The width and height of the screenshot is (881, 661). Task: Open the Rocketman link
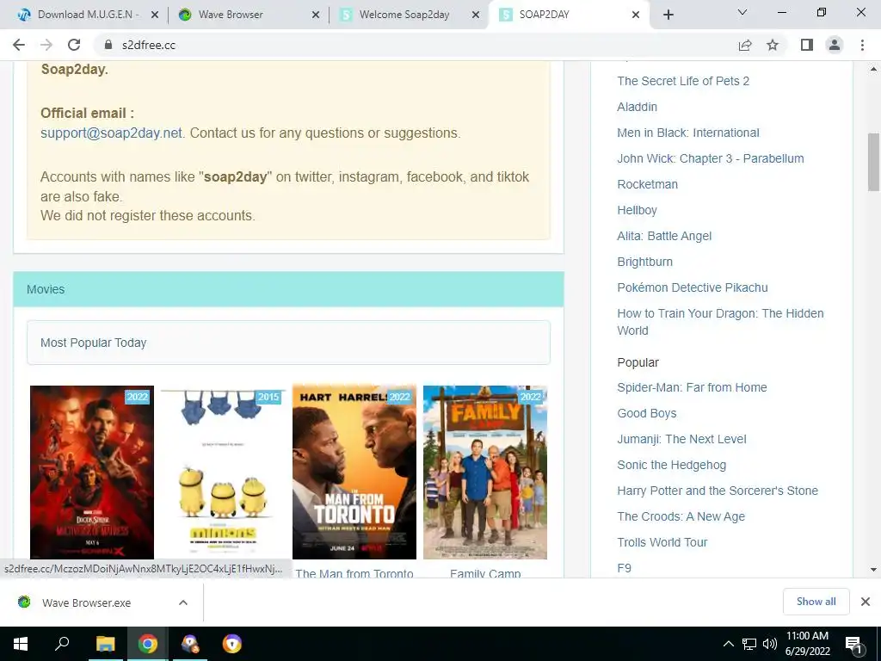coord(647,184)
